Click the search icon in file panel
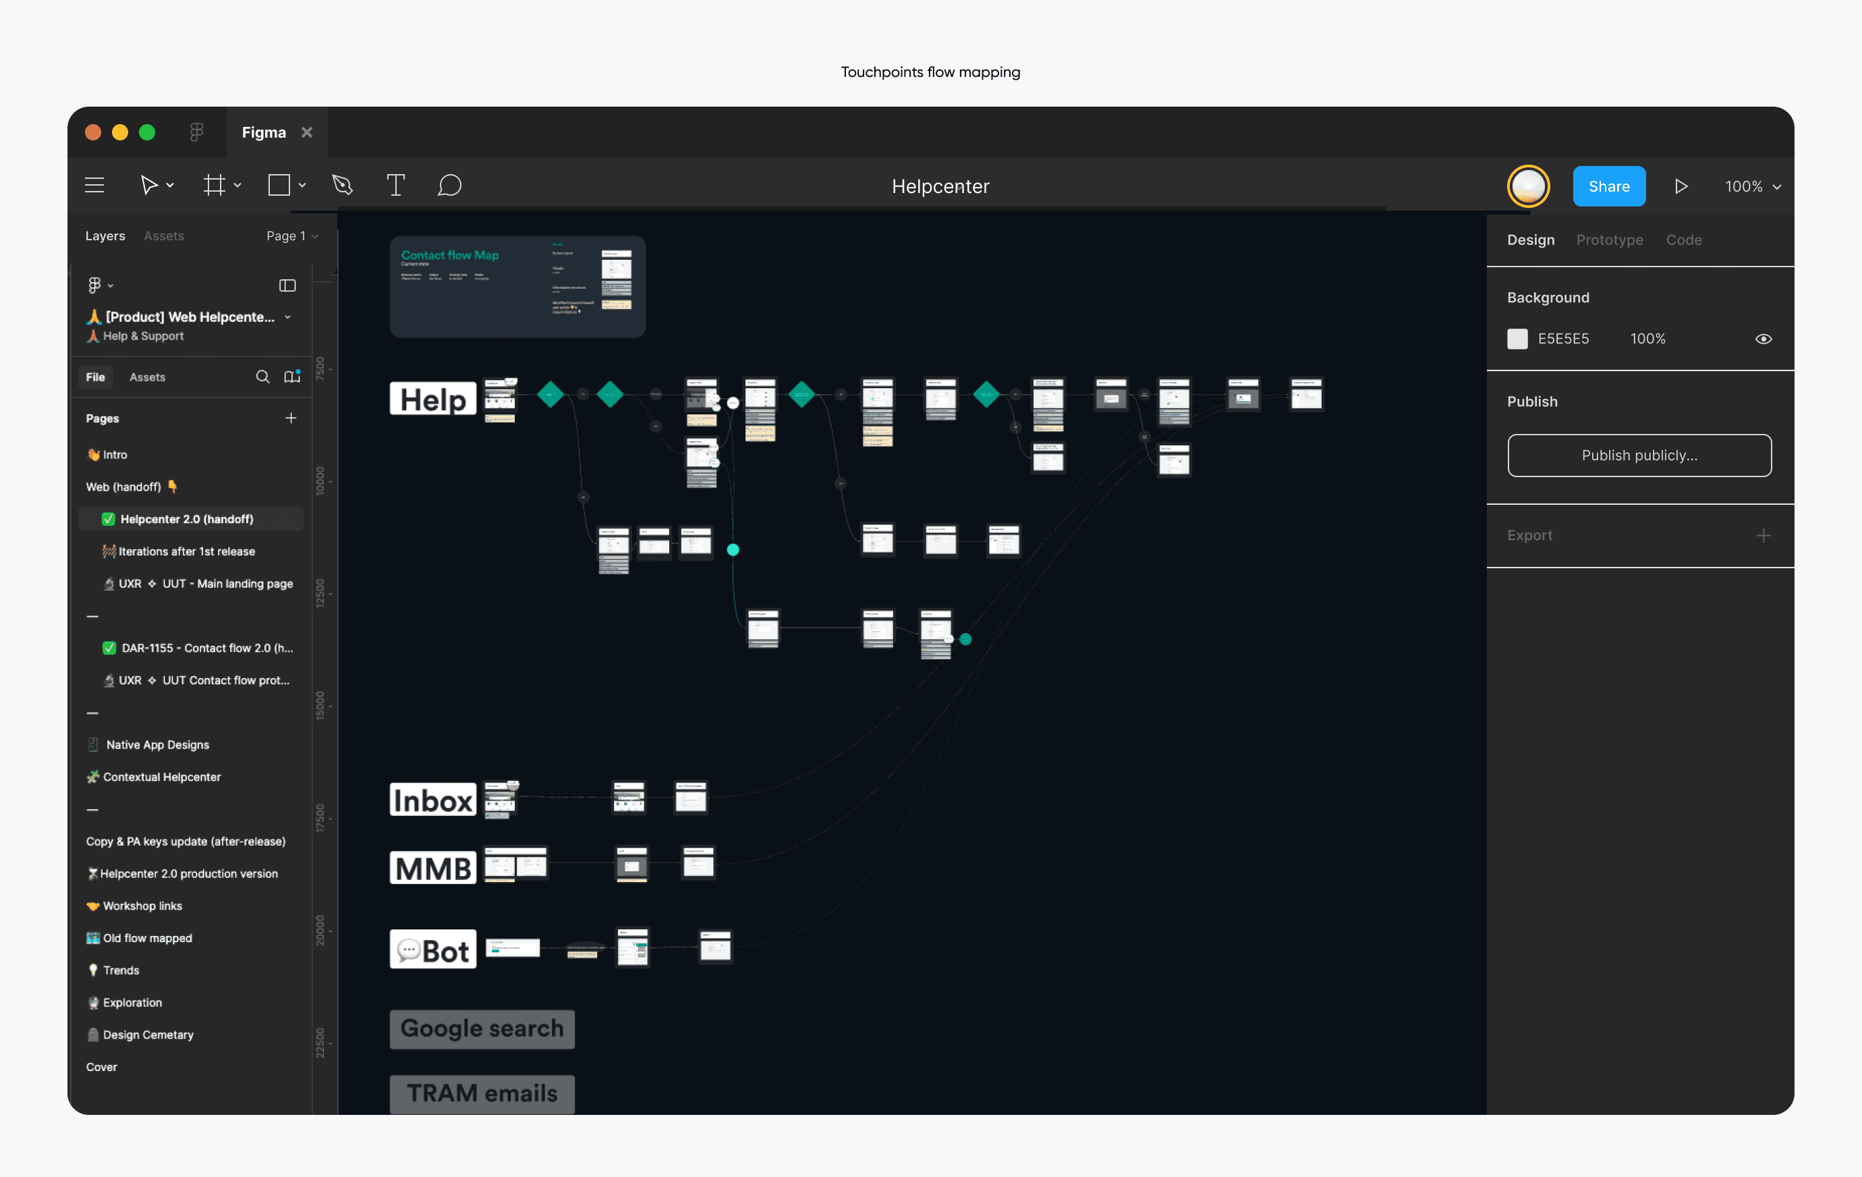This screenshot has width=1862, height=1177. 263,377
